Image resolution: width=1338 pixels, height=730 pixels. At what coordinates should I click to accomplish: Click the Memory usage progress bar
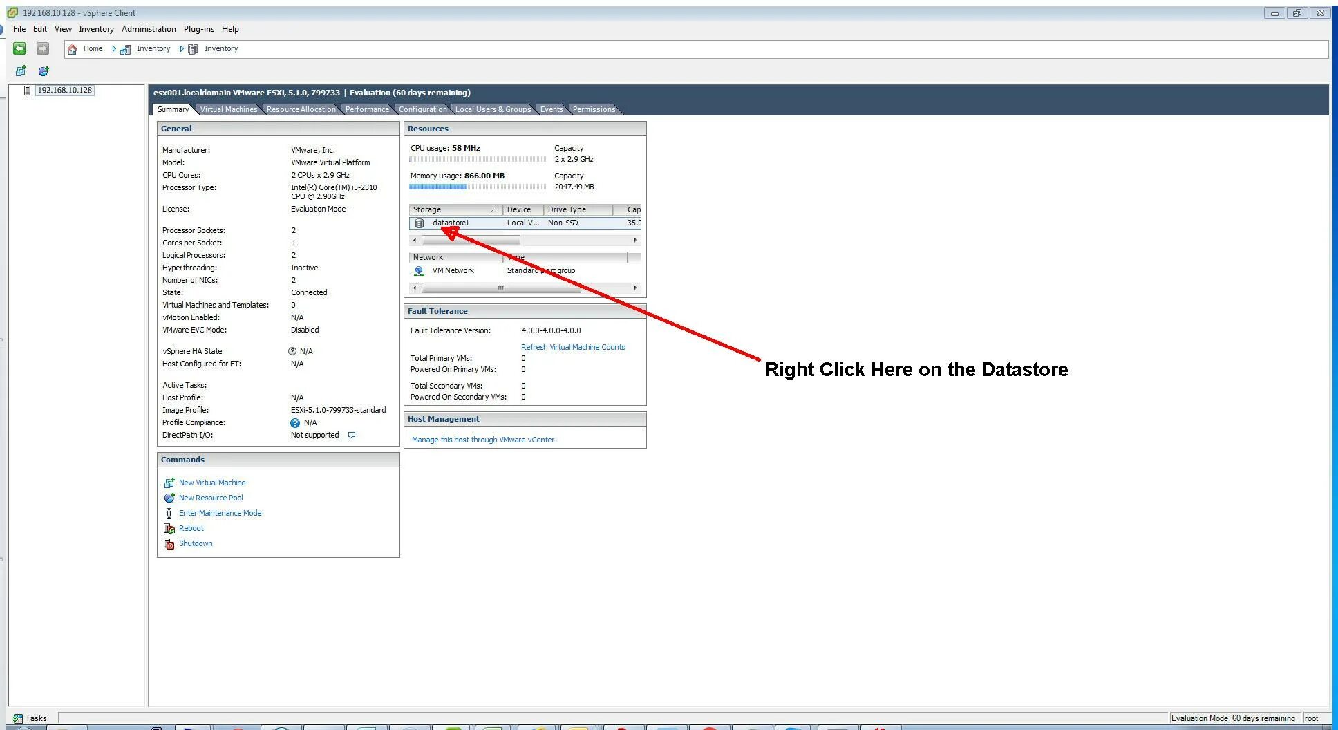(x=478, y=187)
